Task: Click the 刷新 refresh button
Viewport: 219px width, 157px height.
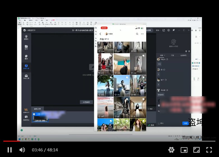Action: (150, 109)
